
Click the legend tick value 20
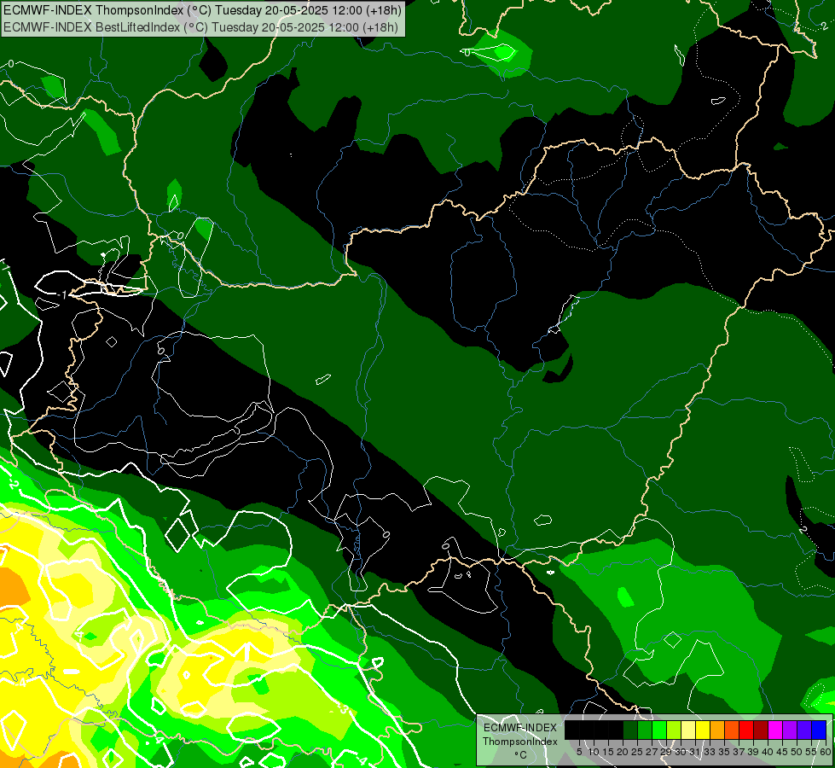tap(623, 752)
